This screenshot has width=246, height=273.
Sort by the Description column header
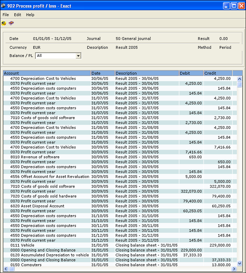pos(147,73)
